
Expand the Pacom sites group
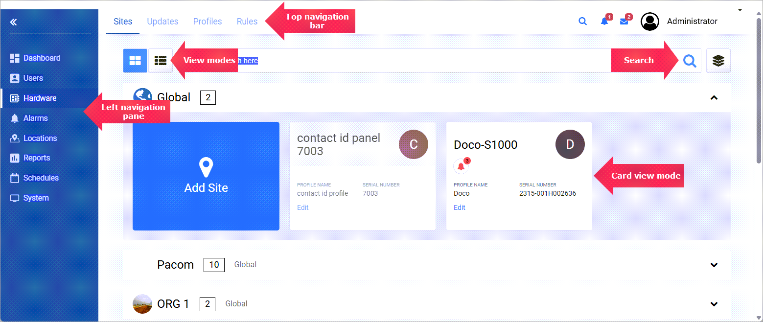714,265
